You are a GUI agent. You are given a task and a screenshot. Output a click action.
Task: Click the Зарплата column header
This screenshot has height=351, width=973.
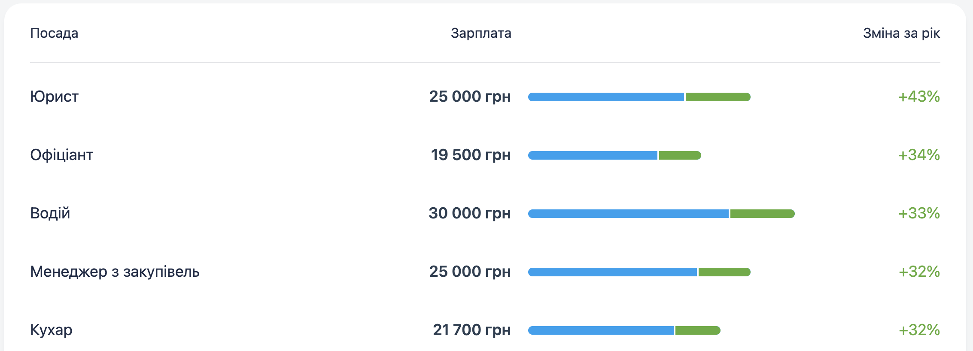(x=481, y=33)
